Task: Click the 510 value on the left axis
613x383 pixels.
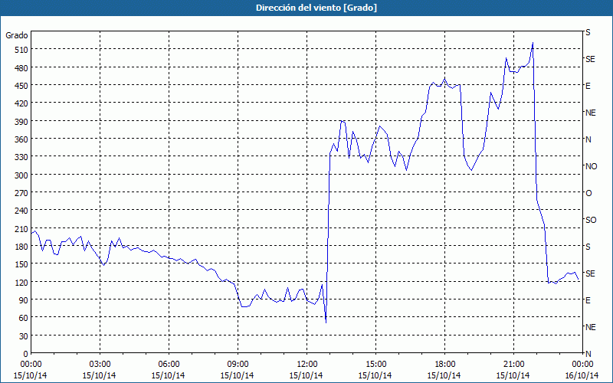Action: [x=22, y=50]
